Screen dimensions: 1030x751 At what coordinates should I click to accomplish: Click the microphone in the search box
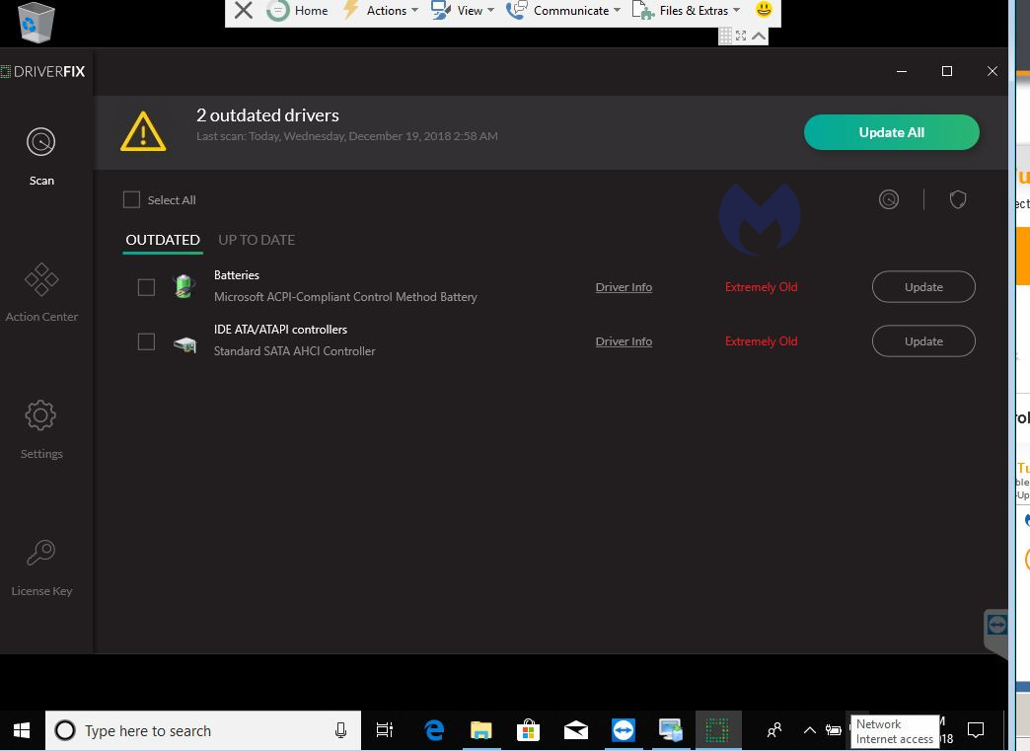pos(341,730)
